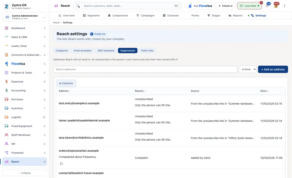This screenshot has width=292, height=178.
Task: Restore the orders@spicemarket.example address icon
Action: click(61, 164)
